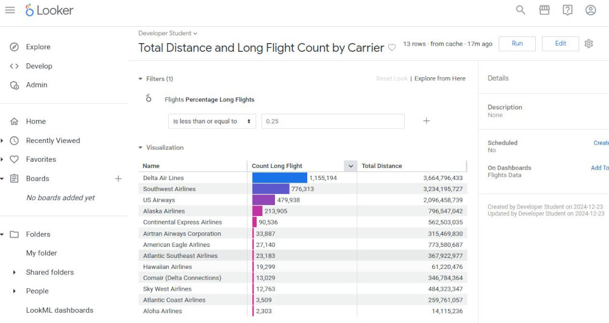Open the Marketplace icon
This screenshot has height=323, width=609.
click(544, 10)
